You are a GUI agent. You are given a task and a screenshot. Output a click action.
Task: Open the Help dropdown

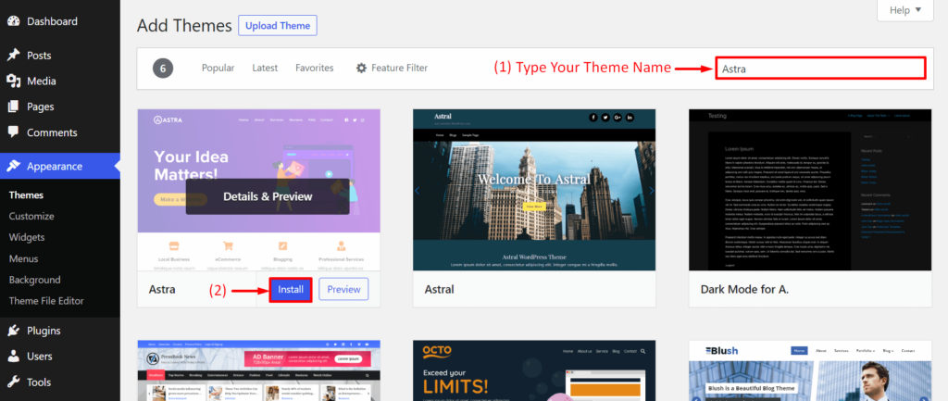905,9
